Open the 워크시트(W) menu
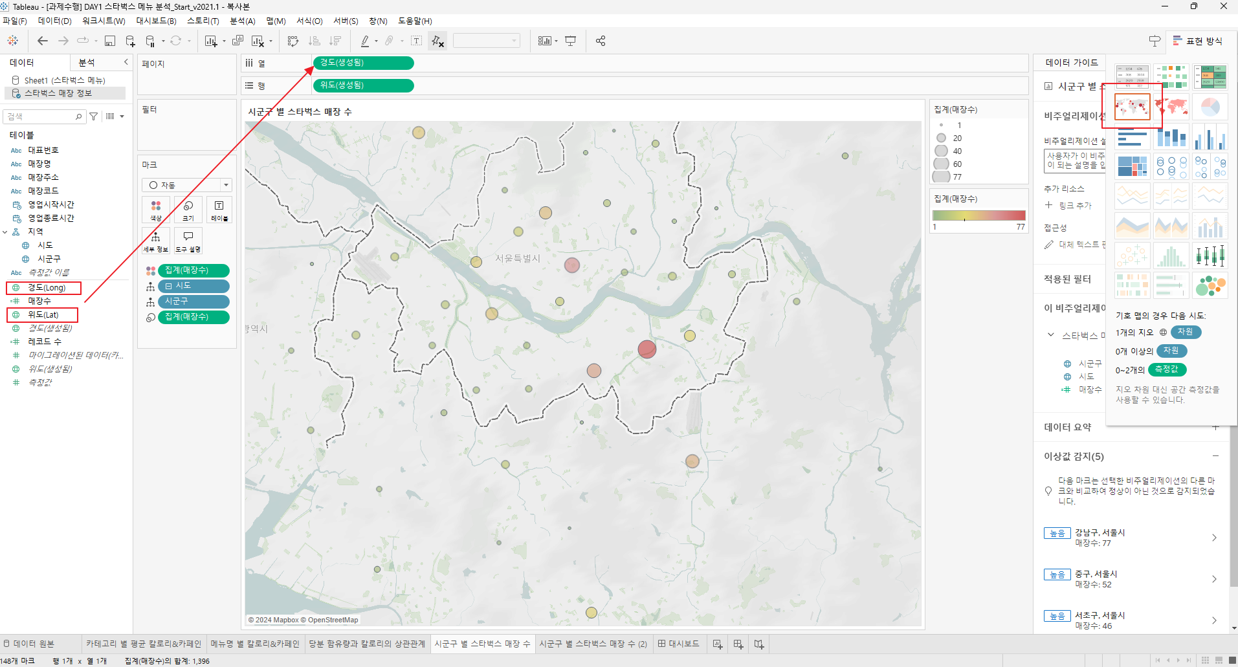Viewport: 1238px width, 667px height. pyautogui.click(x=104, y=21)
